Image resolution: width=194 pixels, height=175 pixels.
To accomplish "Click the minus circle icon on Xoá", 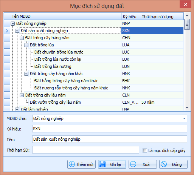I will [x=133, y=164].
